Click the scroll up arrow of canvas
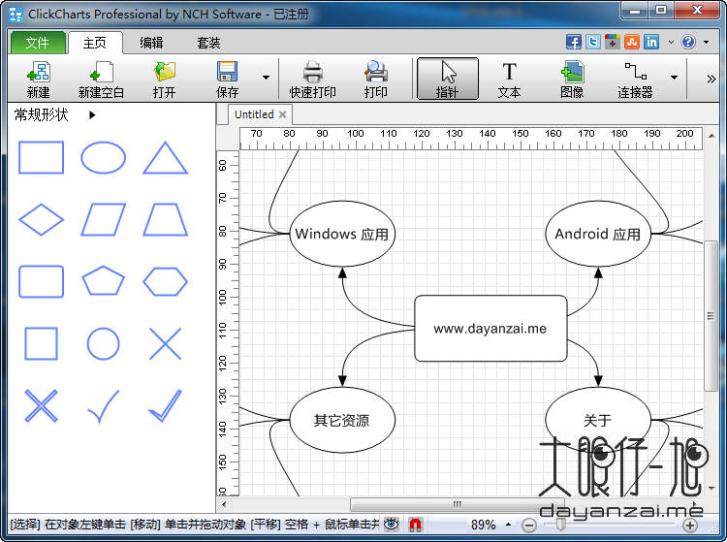The height and width of the screenshot is (542, 727). pos(711,136)
